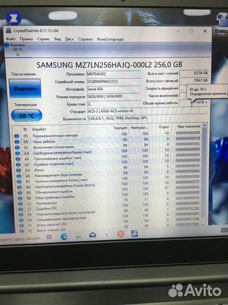Click status icon of row AE Неожиданные сбои питания

coord(19,176)
